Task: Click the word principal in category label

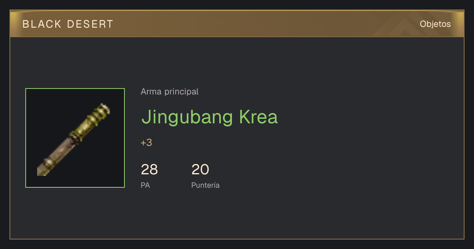Action: pos(181,92)
